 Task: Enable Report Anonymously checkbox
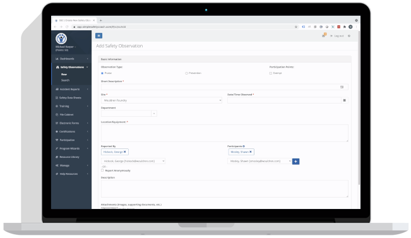point(102,170)
